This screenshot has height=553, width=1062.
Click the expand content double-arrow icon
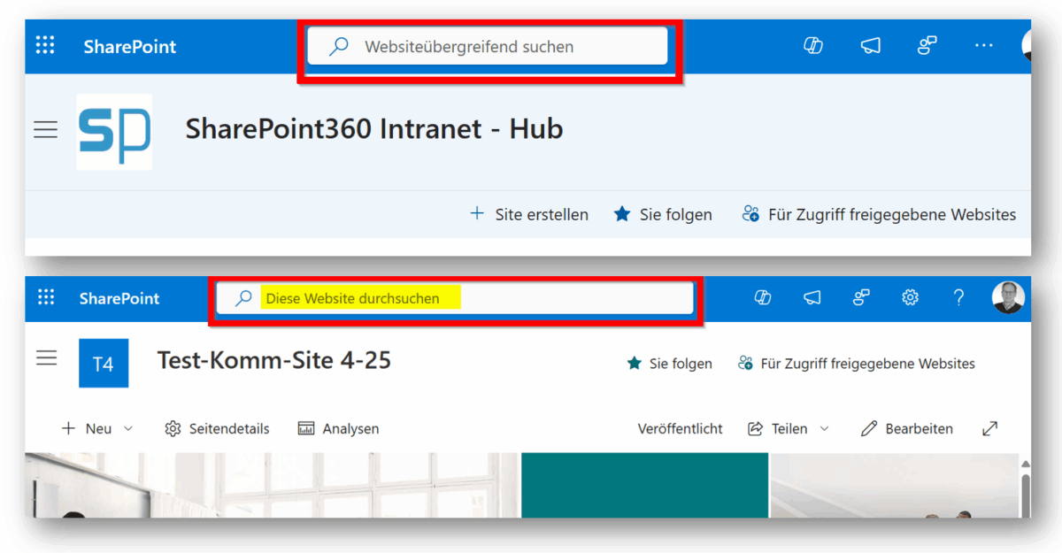tap(990, 428)
